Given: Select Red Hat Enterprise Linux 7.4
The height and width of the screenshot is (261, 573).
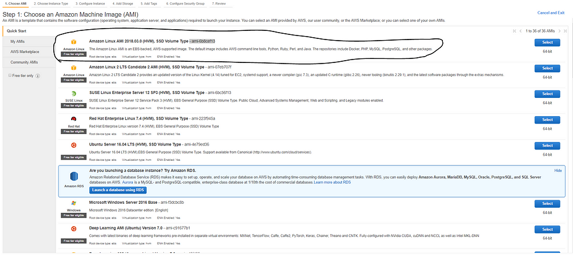Looking at the screenshot, I should (547, 120).
